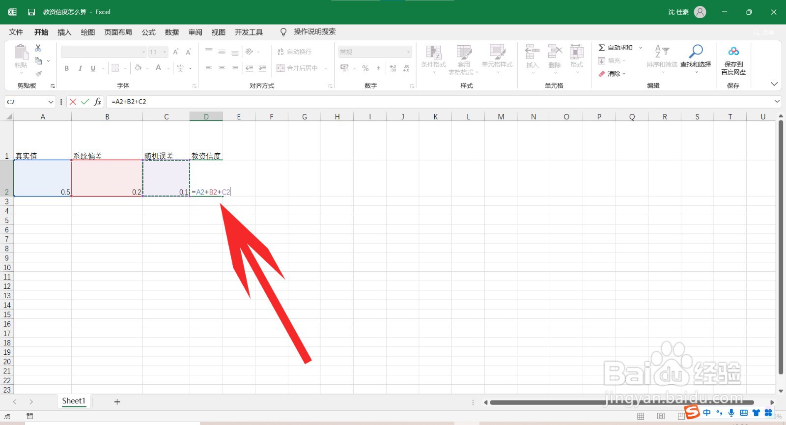The width and height of the screenshot is (786, 425).
Task: Switch to the 开发工具 ribbon tab
Action: point(249,32)
